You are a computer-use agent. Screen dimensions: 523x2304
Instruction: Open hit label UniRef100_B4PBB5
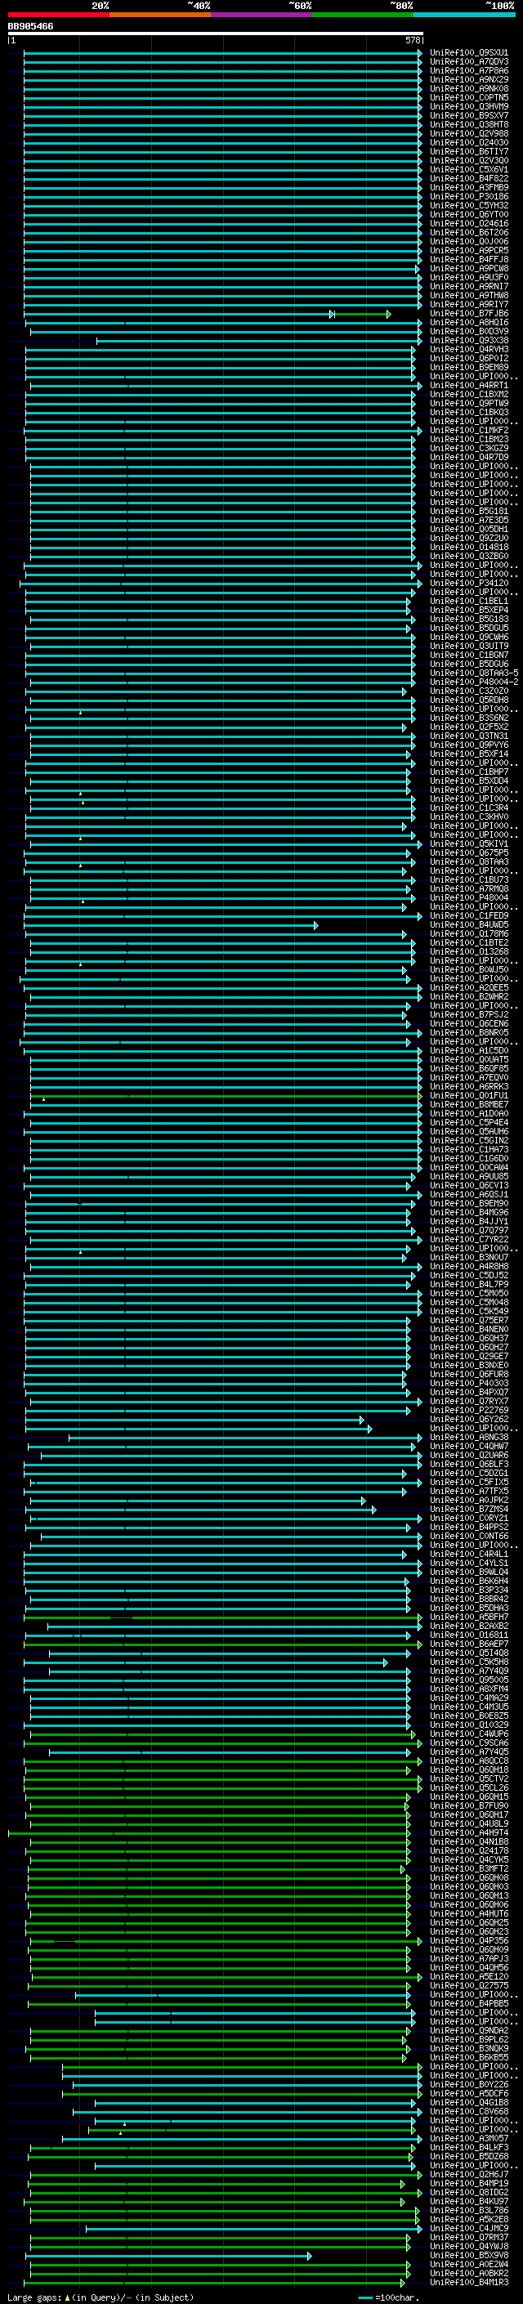pos(468,2002)
